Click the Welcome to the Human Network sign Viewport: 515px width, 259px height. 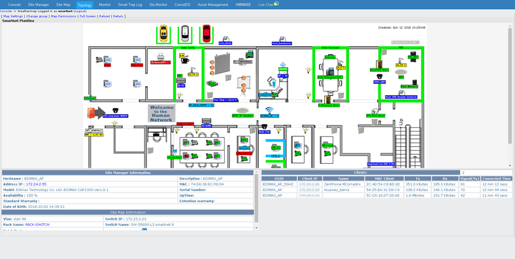click(161, 114)
